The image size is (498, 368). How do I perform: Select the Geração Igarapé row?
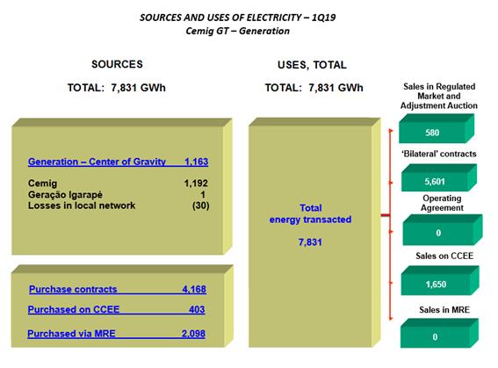tap(117, 195)
